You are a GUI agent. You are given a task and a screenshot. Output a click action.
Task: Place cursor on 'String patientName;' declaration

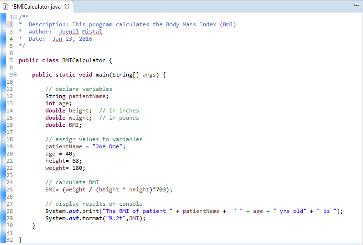[77, 96]
